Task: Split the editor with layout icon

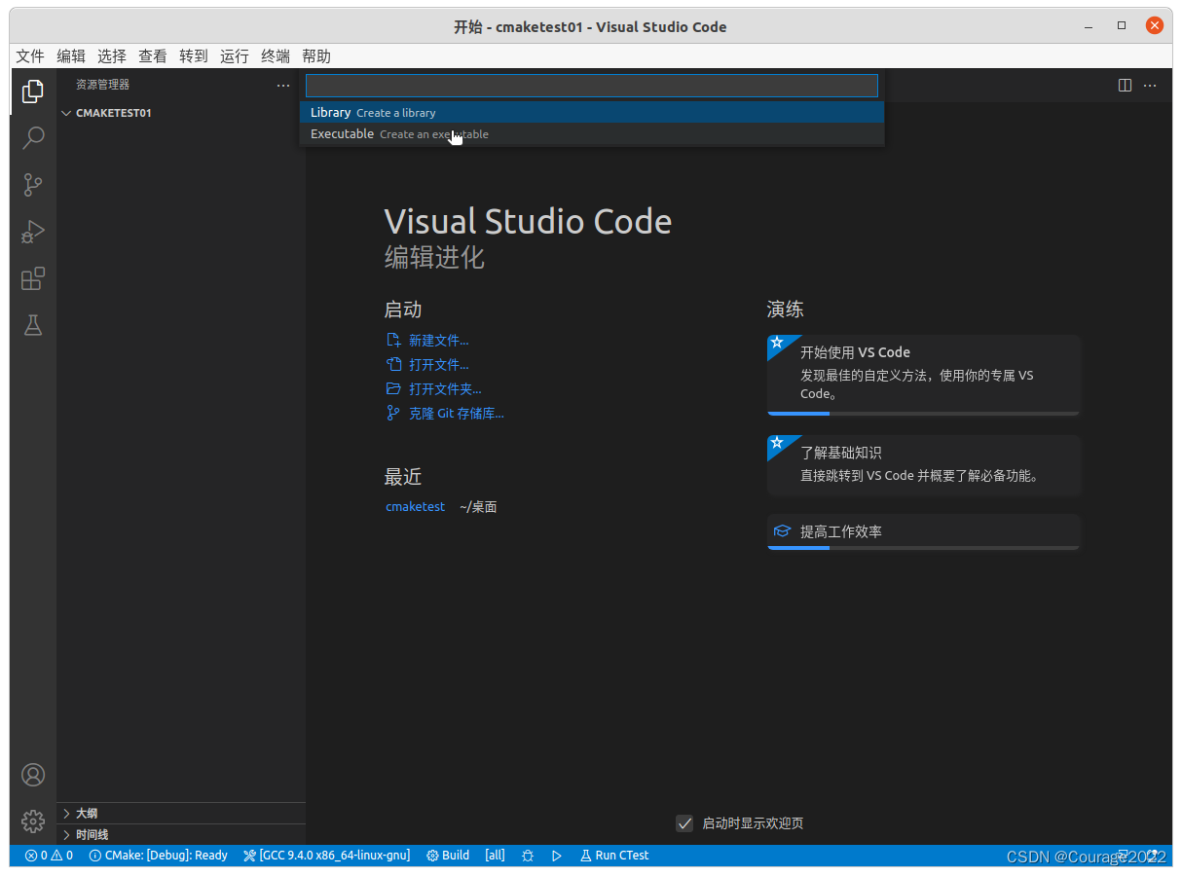Action: pos(1125,85)
